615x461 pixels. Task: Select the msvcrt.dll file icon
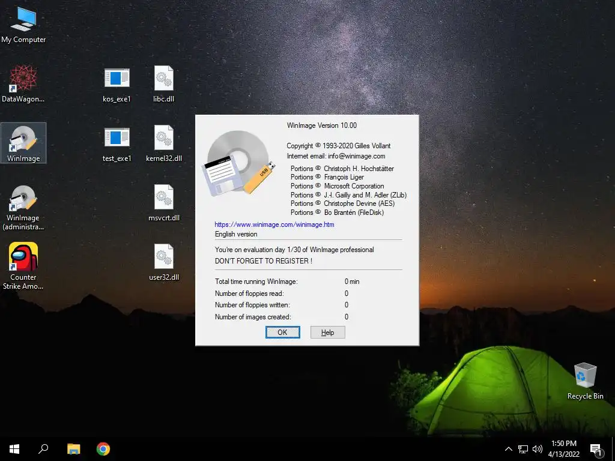pyautogui.click(x=163, y=203)
